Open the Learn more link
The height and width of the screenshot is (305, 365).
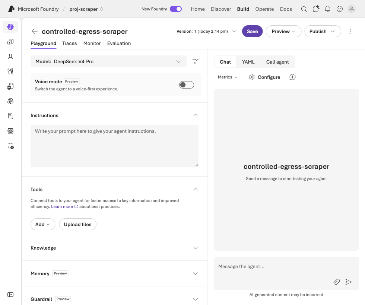click(62, 206)
